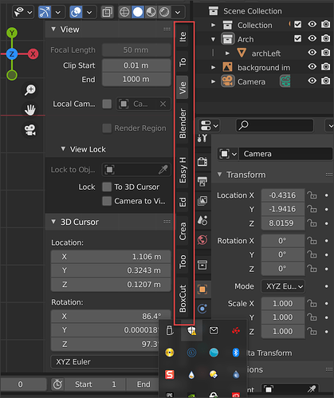Viewport: 334px width, 398px height.
Task: Click camera data icon on Camera row
Action: tap(285, 81)
